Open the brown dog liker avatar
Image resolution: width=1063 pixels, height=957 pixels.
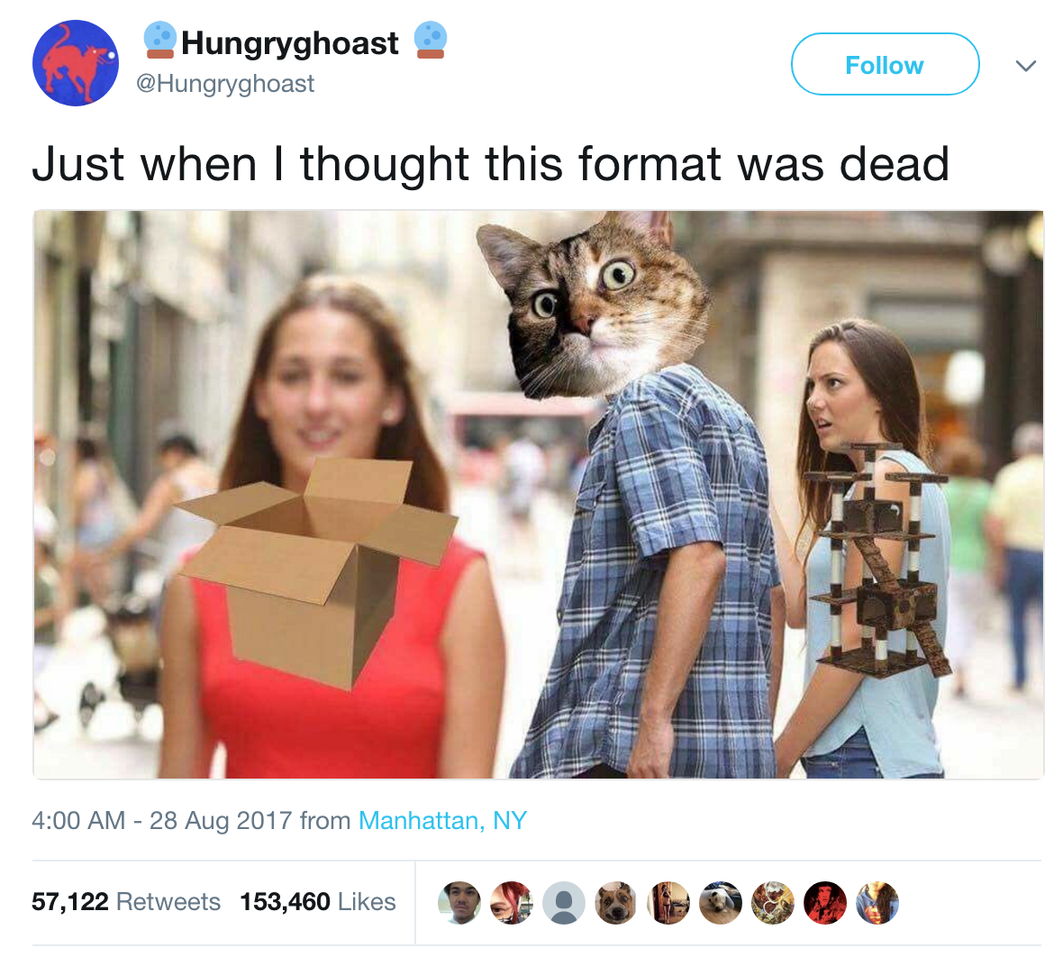[x=615, y=903]
